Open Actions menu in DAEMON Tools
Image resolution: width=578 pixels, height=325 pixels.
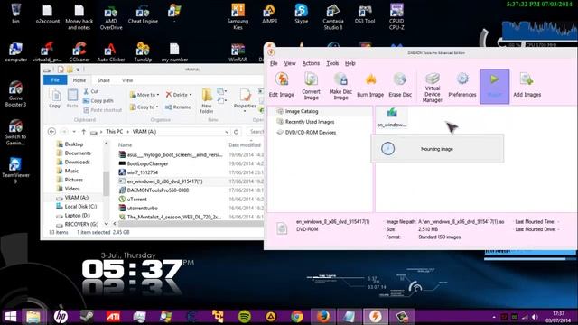click(x=311, y=63)
